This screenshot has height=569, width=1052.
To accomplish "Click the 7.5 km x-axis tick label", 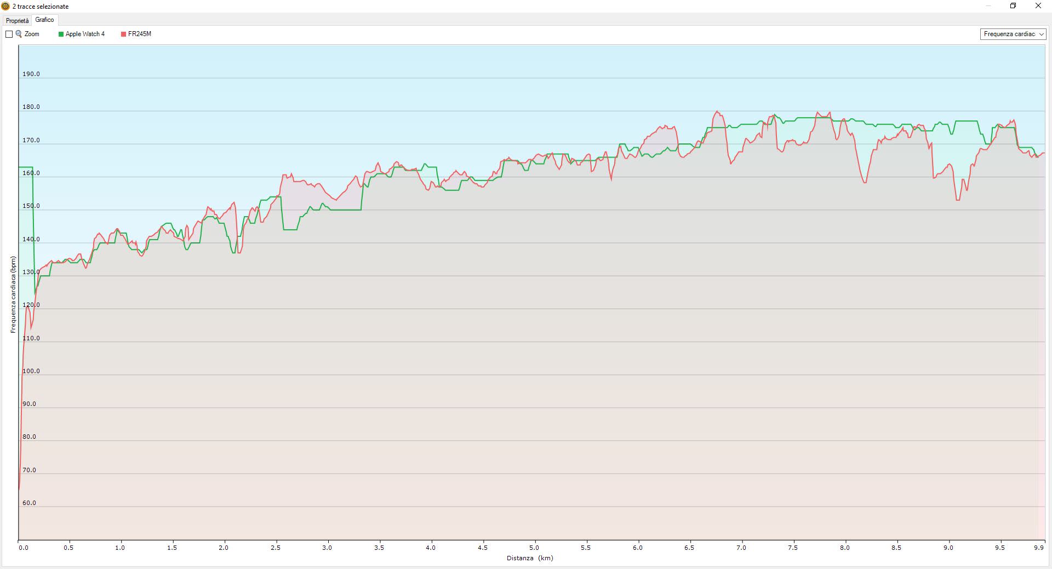I will (x=793, y=547).
